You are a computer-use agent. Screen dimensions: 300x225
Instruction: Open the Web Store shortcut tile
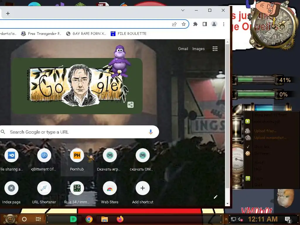(110, 193)
